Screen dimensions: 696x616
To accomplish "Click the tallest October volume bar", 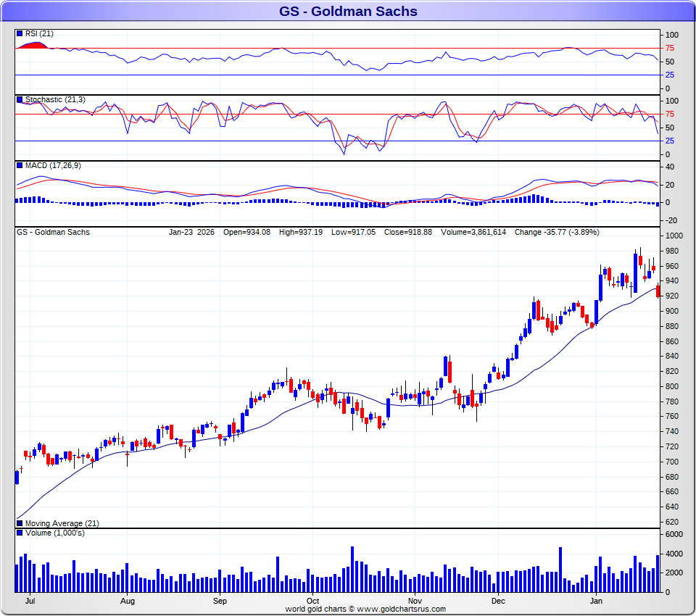I will tap(352, 569).
